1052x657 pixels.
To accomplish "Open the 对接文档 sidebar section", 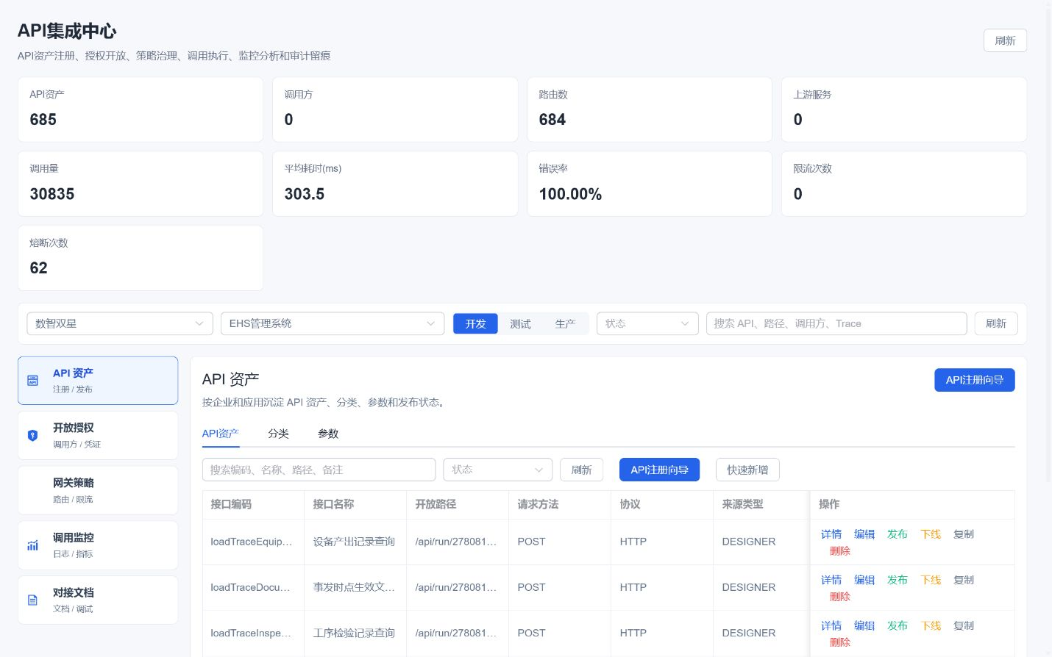I will click(98, 600).
